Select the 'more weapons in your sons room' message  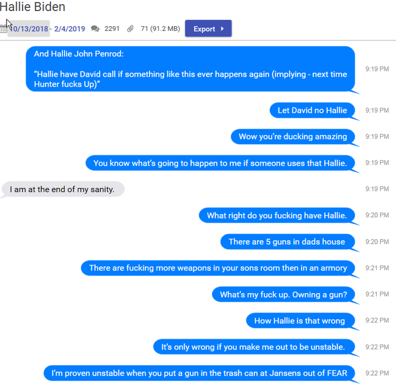pyautogui.click(x=218, y=267)
